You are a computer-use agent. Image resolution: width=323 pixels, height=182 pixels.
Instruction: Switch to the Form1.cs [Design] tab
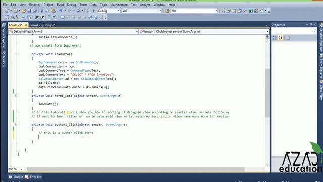click(42, 25)
